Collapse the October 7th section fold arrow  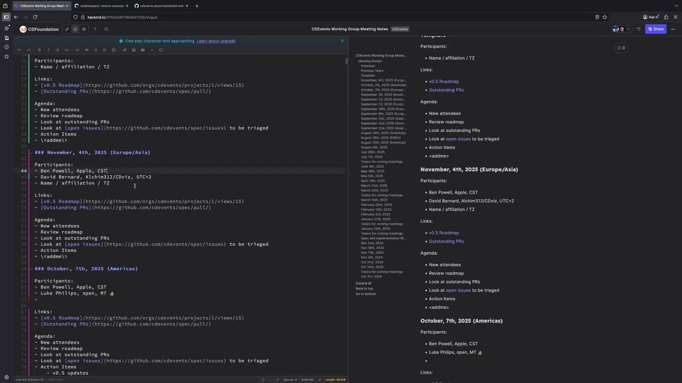pyautogui.click(x=31, y=269)
